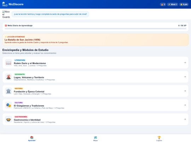The image size is (191, 143).
Task: Click the volcano icon for Lagos, Volcanes
Action: point(8,77)
